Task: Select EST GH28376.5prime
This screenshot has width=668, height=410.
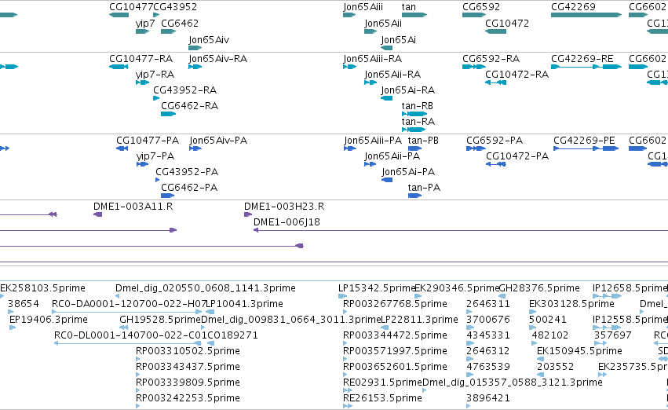Action: pos(539,288)
